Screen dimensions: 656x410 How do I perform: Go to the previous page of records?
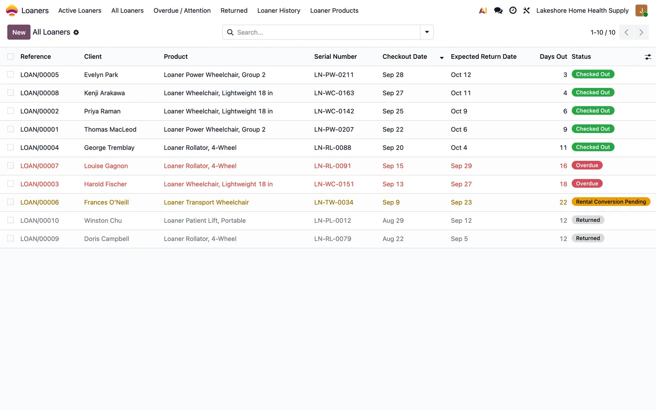(x=626, y=32)
